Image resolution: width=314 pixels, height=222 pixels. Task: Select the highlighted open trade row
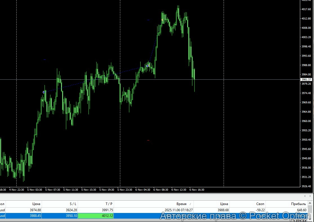click(141, 216)
